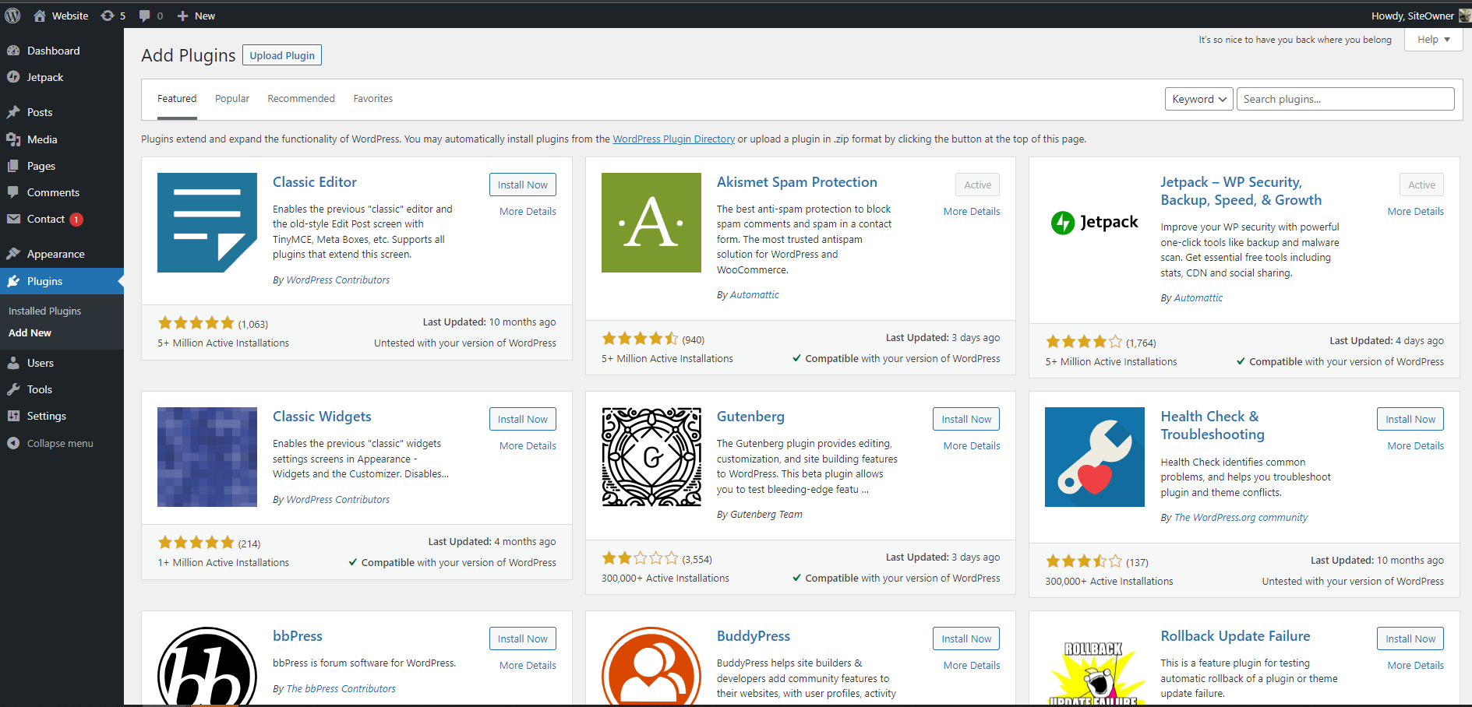Install the Gutenberg plugin
This screenshot has width=1472, height=707.
(x=965, y=418)
